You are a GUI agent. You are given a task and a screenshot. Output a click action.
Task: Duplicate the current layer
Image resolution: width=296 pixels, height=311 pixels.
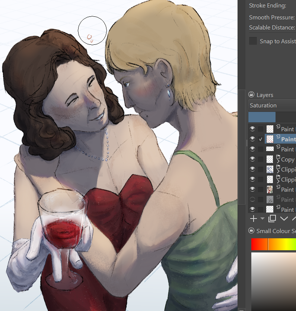(272, 219)
